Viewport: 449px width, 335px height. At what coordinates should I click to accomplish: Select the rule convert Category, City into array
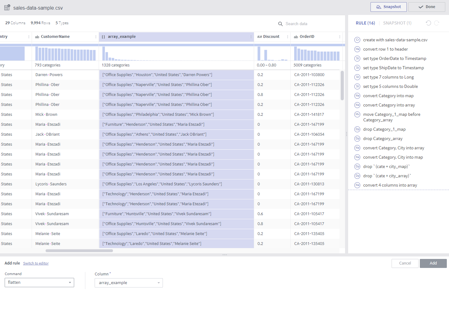[394, 148]
